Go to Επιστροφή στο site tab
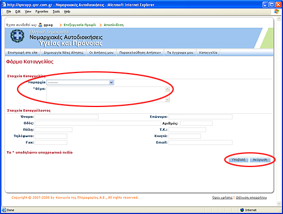The height and width of the screenshot is (214, 283). [x=23, y=53]
